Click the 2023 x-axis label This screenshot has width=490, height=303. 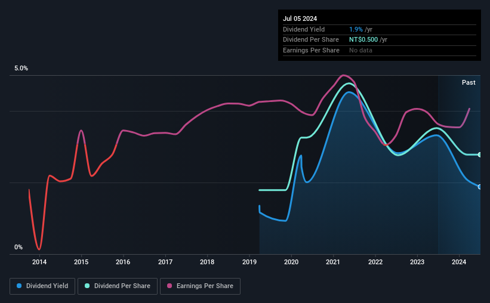tap(417, 262)
